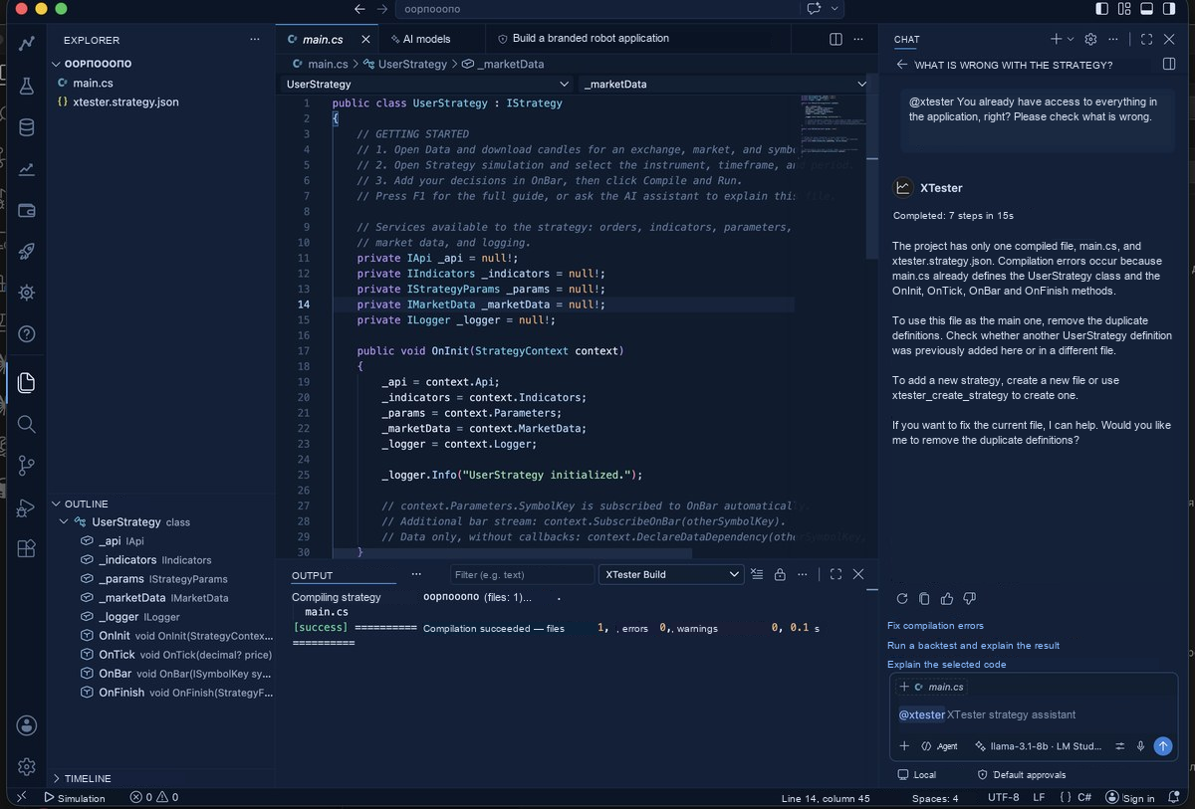Click Explain the selected code suggestion

pos(946,664)
